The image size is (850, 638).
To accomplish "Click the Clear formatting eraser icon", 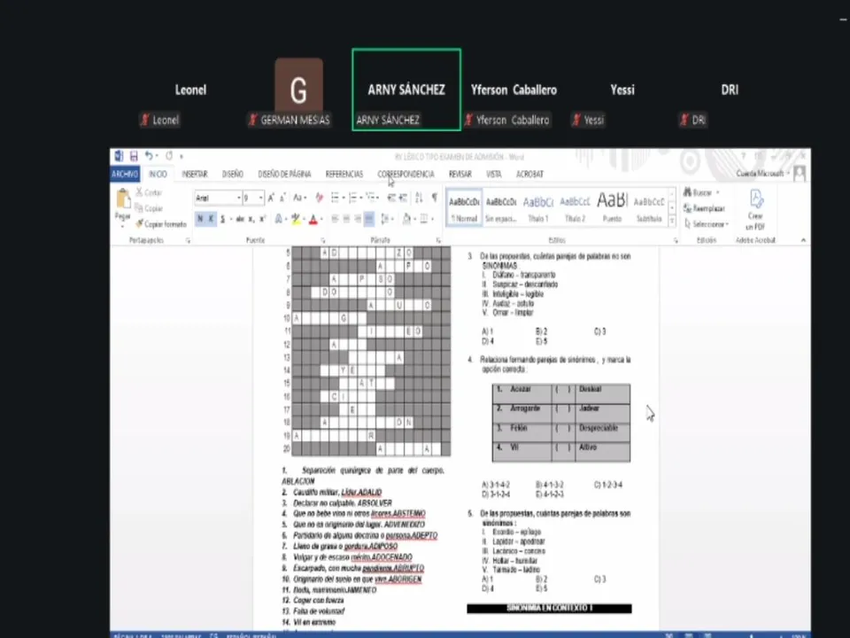I will 320,198.
